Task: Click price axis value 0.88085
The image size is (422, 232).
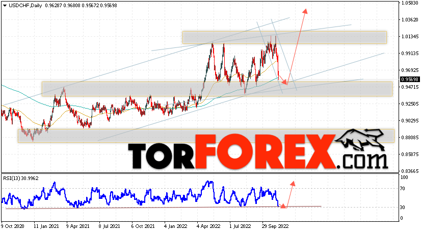Action: click(410, 138)
